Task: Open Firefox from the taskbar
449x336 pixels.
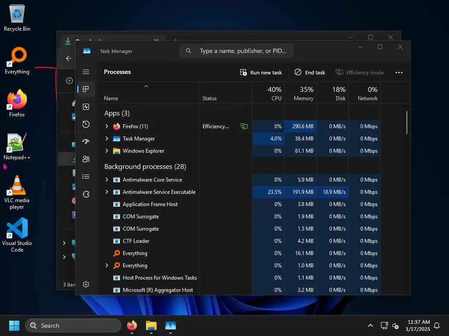Action: 132,325
